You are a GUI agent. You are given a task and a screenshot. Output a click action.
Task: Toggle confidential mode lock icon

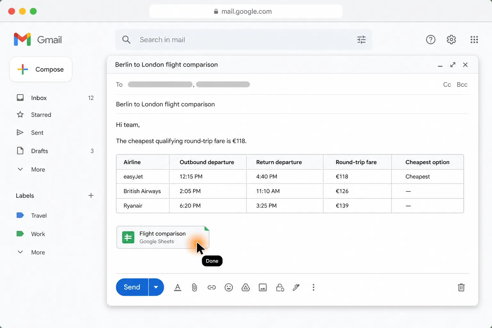[x=280, y=287]
